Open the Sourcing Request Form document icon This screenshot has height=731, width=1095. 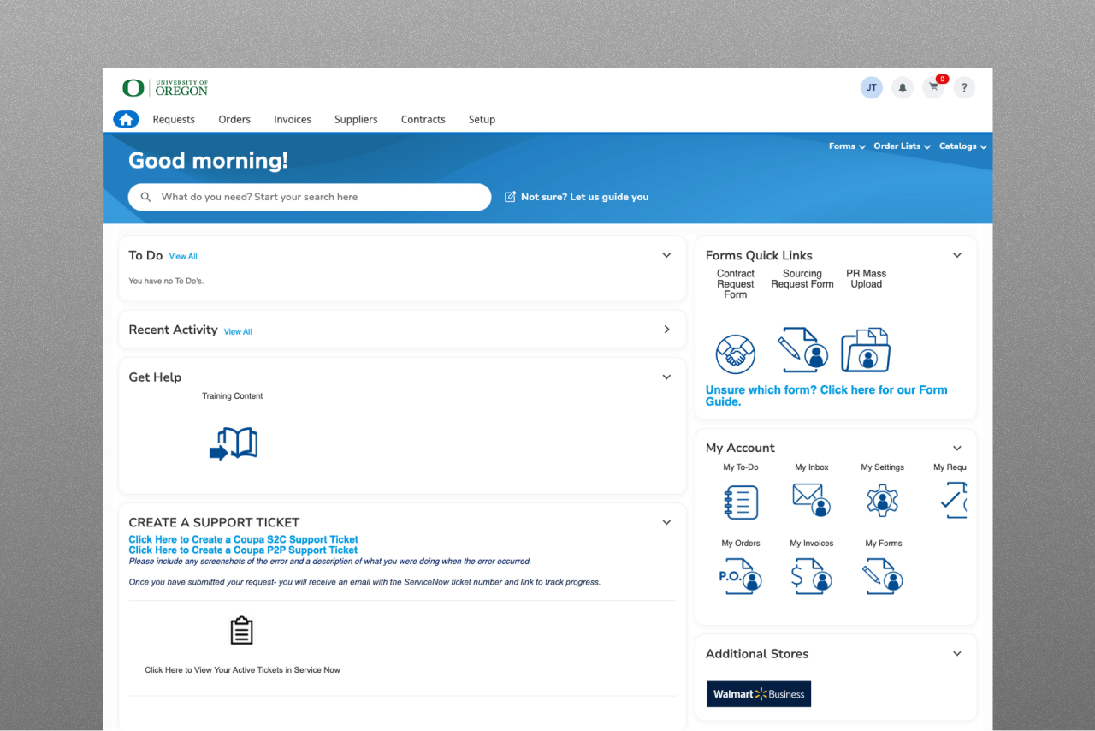click(x=802, y=350)
